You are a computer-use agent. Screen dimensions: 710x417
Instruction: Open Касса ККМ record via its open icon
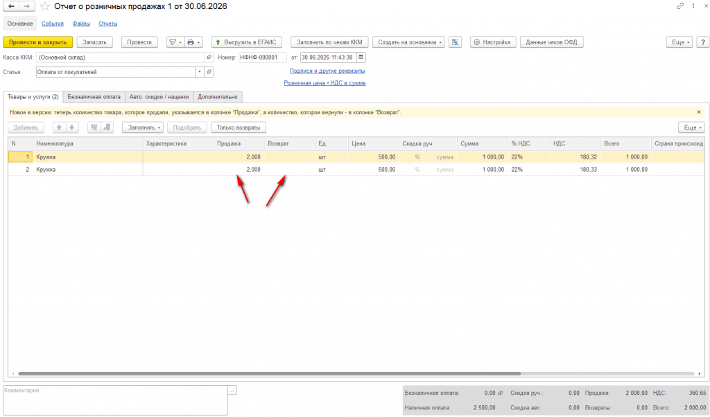point(209,57)
